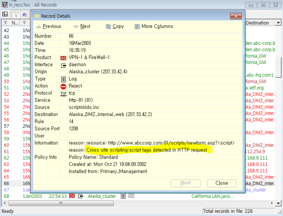Click the up arrow of vertical scrollbar
283x216 pixels.
pos(278,23)
